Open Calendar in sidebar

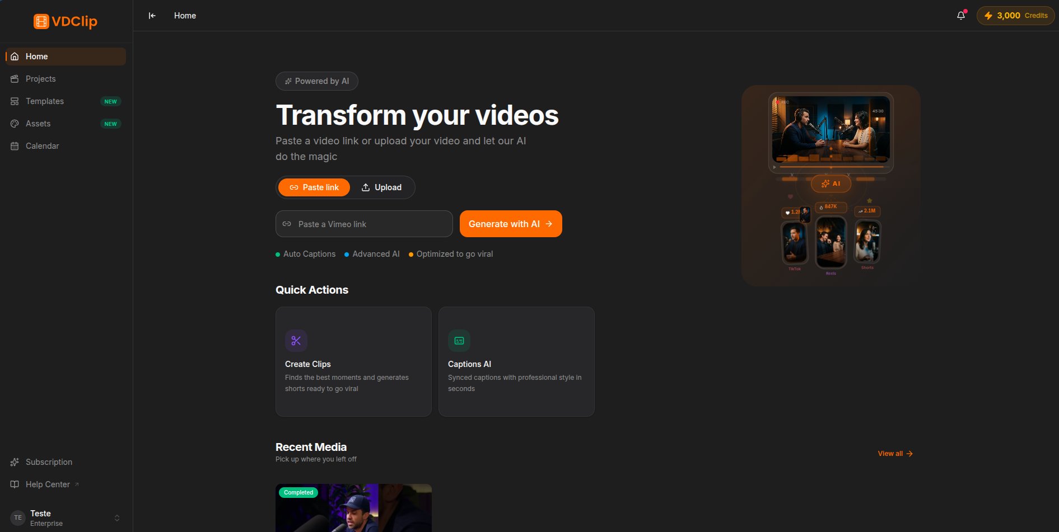point(66,146)
